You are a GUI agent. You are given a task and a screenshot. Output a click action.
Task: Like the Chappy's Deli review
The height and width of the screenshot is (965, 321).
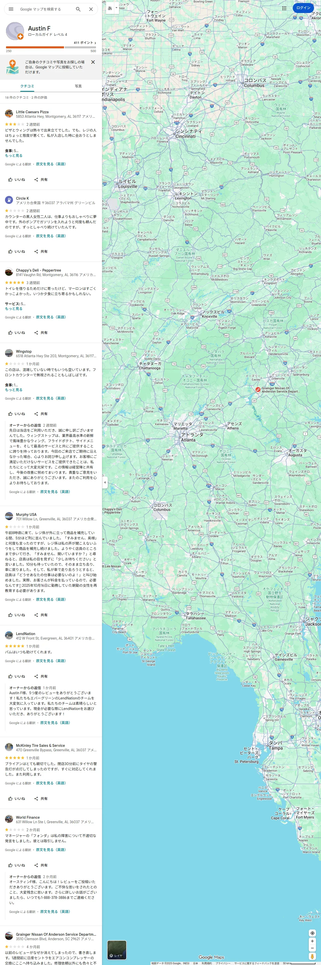point(16,333)
